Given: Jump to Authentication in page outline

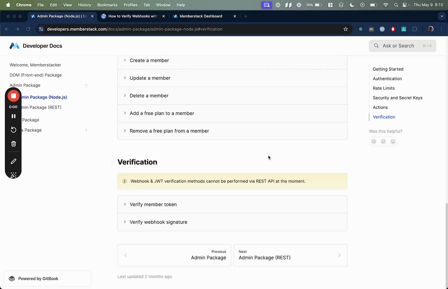Looking at the screenshot, I should [x=387, y=79].
